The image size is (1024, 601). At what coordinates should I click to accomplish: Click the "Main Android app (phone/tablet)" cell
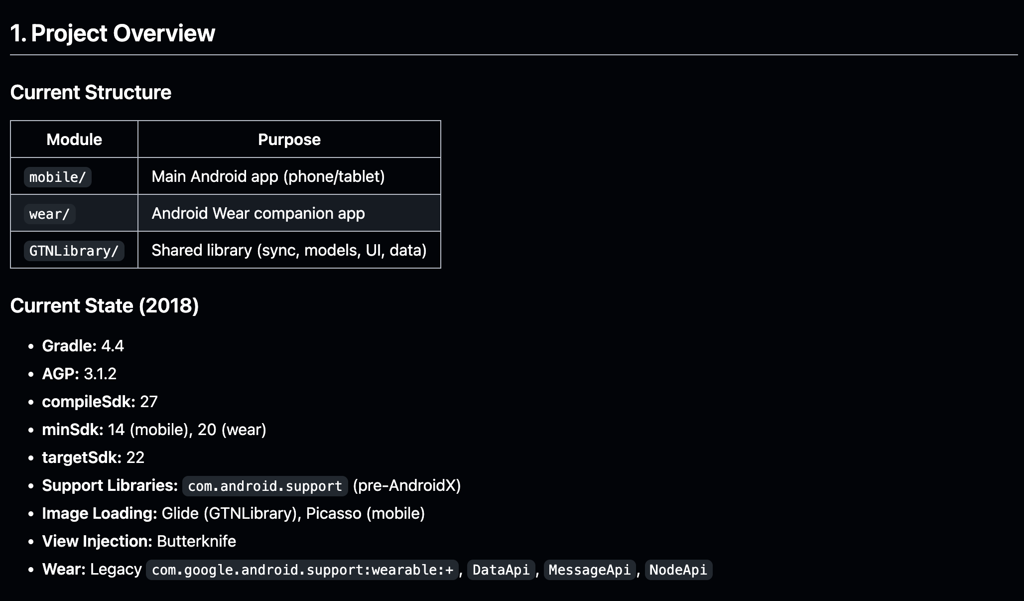(x=268, y=176)
